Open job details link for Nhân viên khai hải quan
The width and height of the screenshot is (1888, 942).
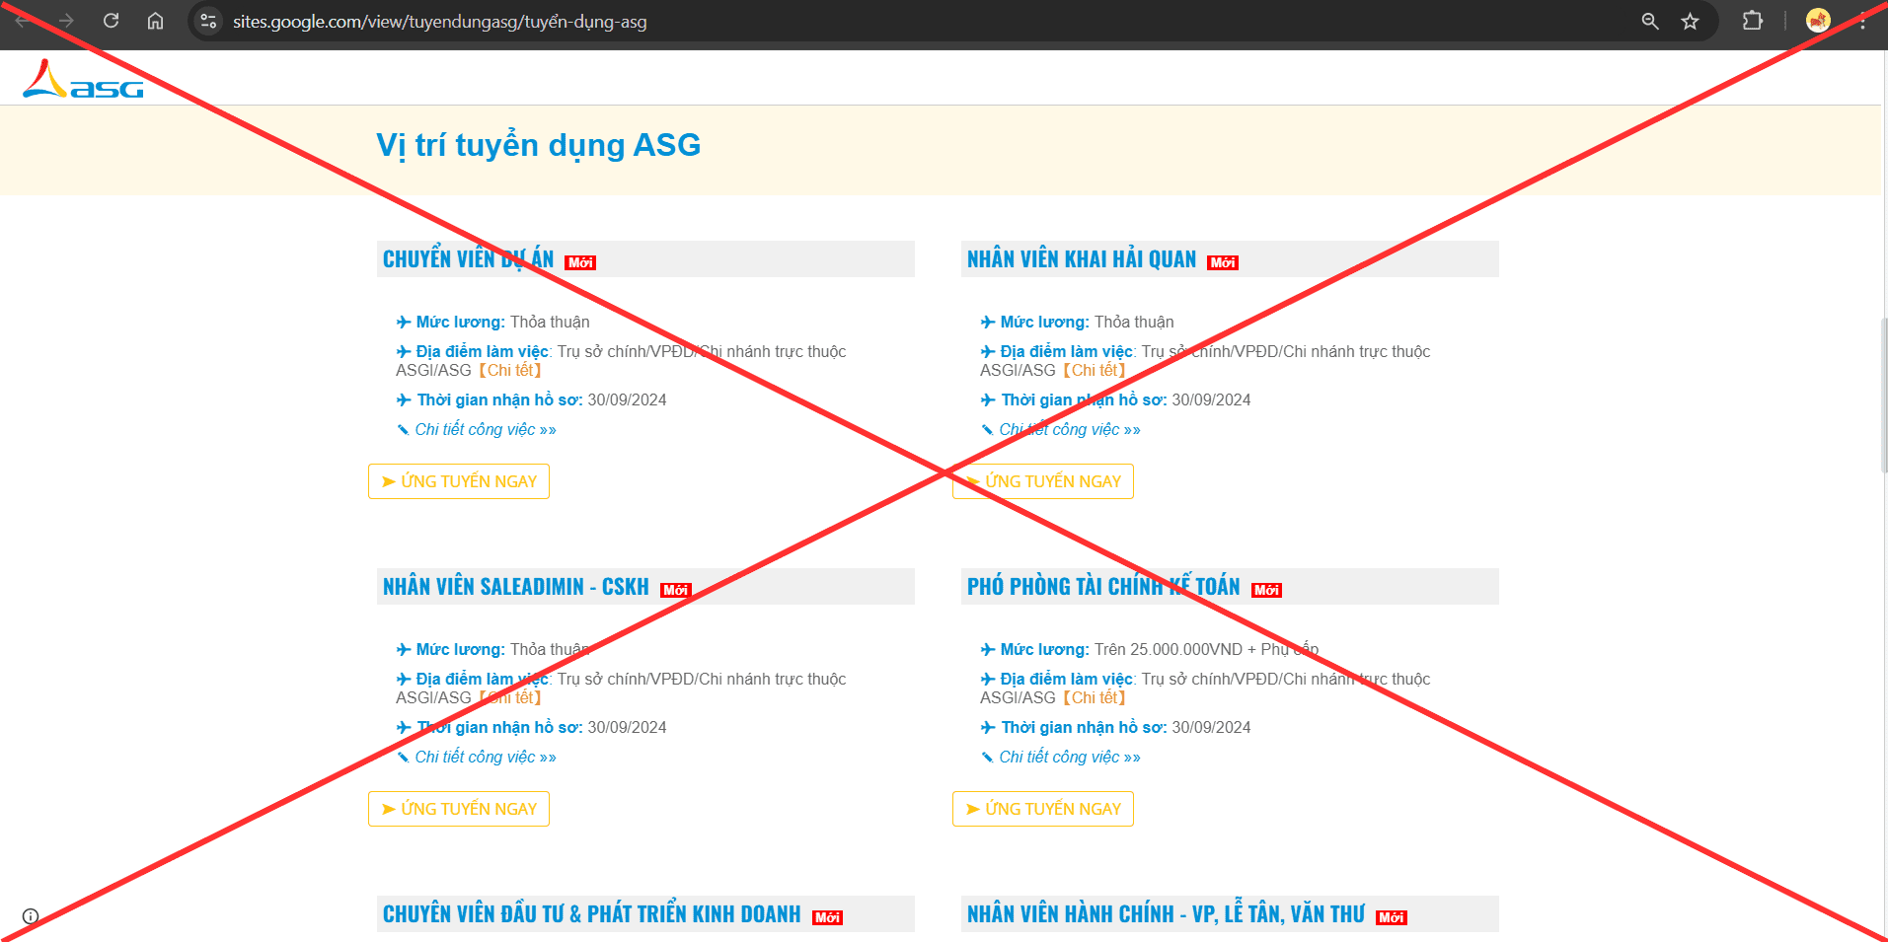[x=1069, y=430]
